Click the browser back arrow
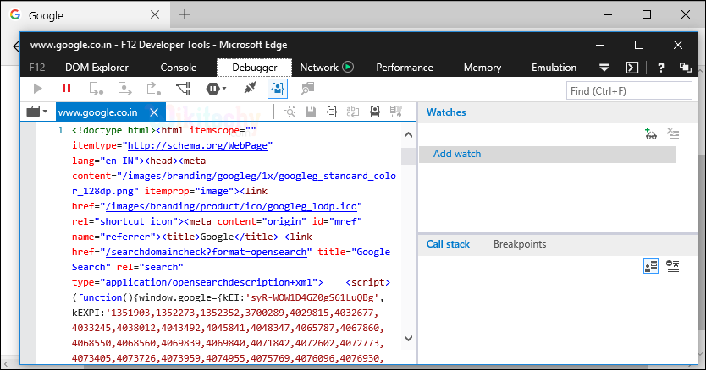706x370 pixels. [17, 46]
